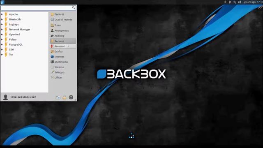
Task: Click the Apache text label
Action: click(14, 14)
